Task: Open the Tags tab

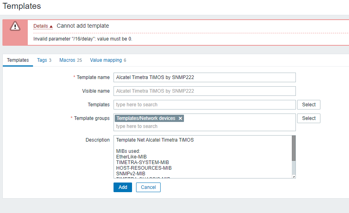Action: (x=44, y=60)
